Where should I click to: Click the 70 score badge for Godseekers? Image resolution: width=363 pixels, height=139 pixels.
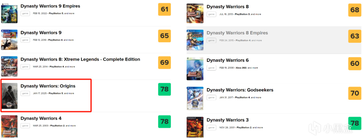(354, 93)
